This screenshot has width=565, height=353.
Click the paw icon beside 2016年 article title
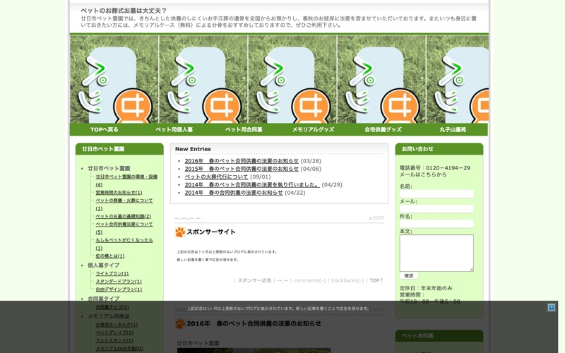coord(180,323)
